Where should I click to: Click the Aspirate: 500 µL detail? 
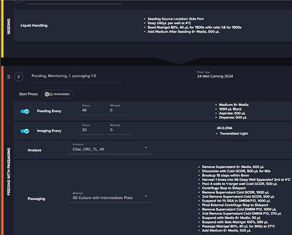(232, 113)
